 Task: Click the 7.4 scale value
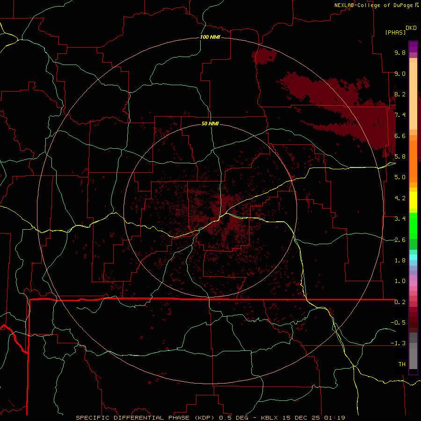click(x=400, y=115)
